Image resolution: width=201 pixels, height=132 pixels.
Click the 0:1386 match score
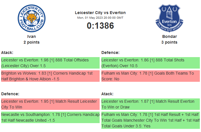click(100, 26)
